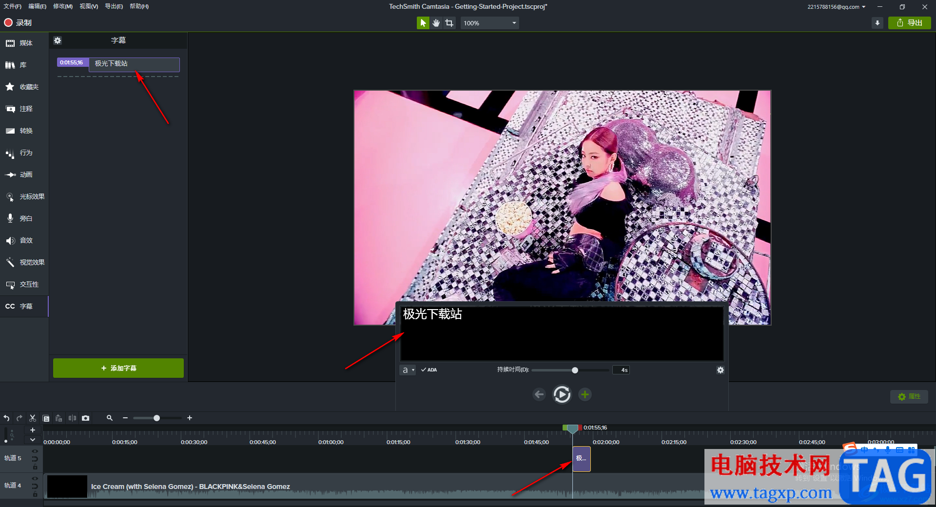The image size is (936, 507).
Task: Expand the track options chevron
Action: click(x=33, y=440)
